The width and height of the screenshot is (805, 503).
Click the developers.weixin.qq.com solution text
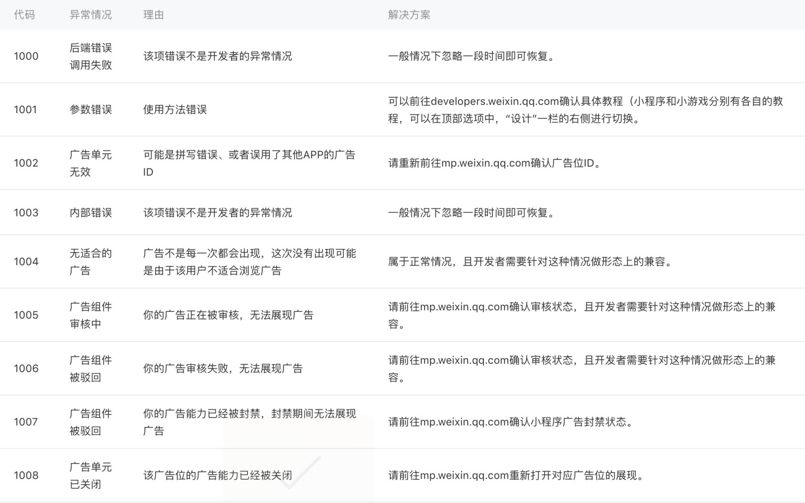click(586, 110)
